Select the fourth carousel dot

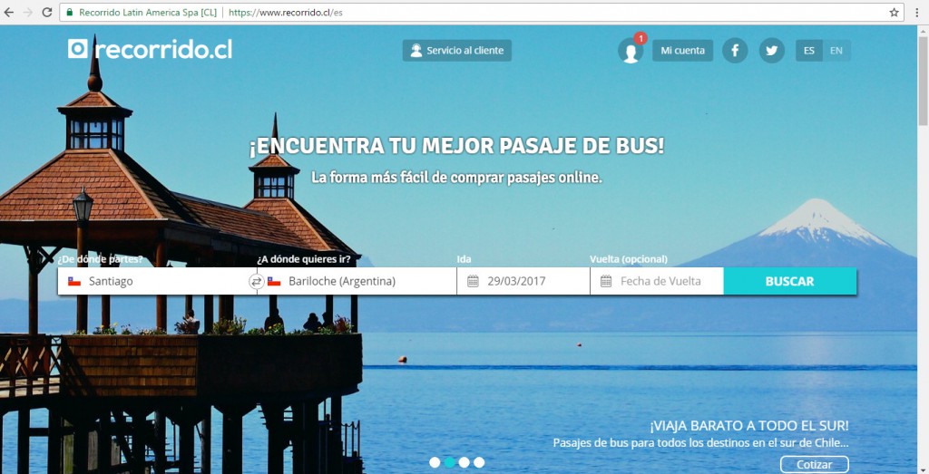coord(479,462)
